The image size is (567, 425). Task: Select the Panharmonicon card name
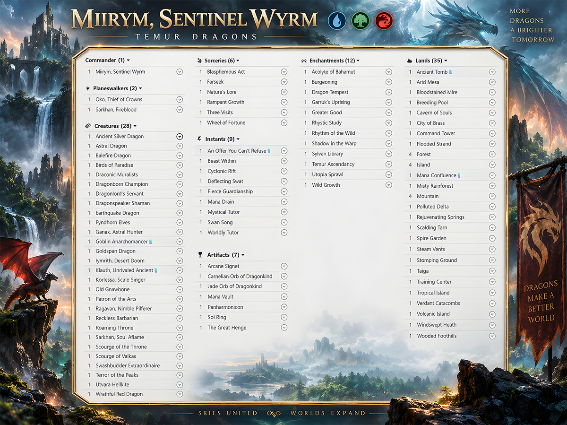225,307
